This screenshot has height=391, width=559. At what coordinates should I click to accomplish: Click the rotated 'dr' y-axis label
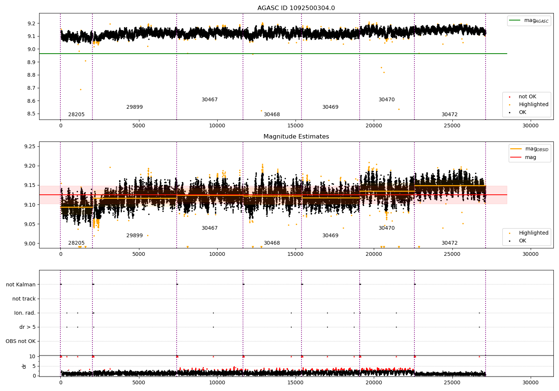(x=24, y=366)
